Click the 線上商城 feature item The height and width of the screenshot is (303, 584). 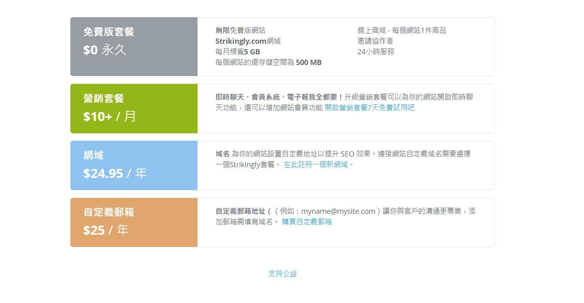[402, 31]
